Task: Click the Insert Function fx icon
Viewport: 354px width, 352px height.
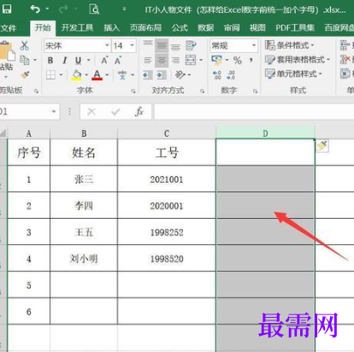Action: pos(139,111)
